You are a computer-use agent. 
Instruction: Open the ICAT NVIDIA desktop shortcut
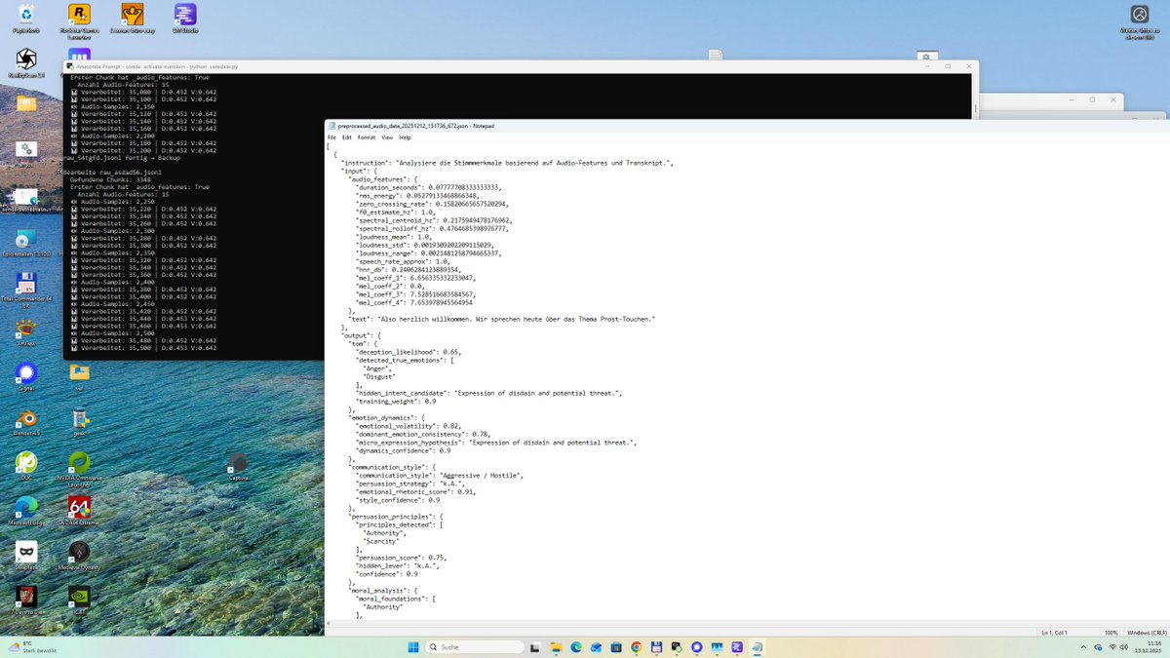80,600
